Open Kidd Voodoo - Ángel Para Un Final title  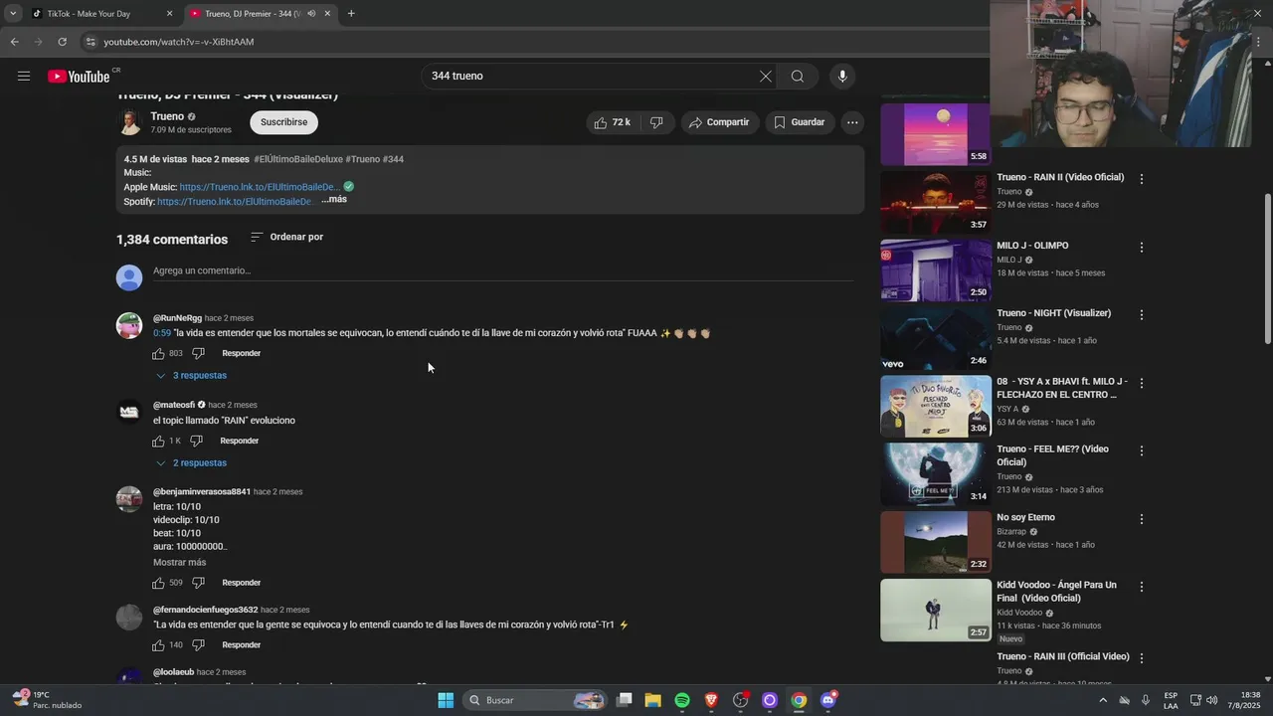click(x=1057, y=592)
